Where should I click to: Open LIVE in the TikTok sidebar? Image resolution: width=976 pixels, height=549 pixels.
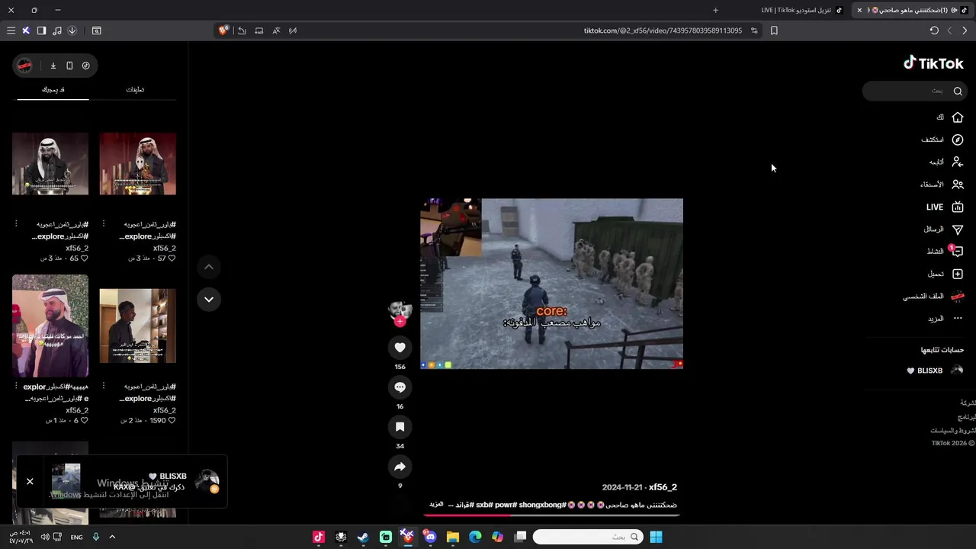[x=945, y=207]
